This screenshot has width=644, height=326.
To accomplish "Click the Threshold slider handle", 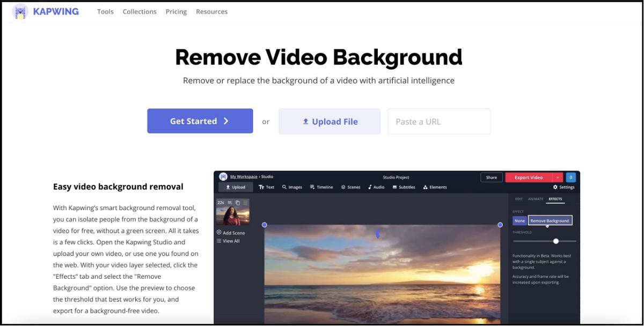I will pyautogui.click(x=556, y=241).
